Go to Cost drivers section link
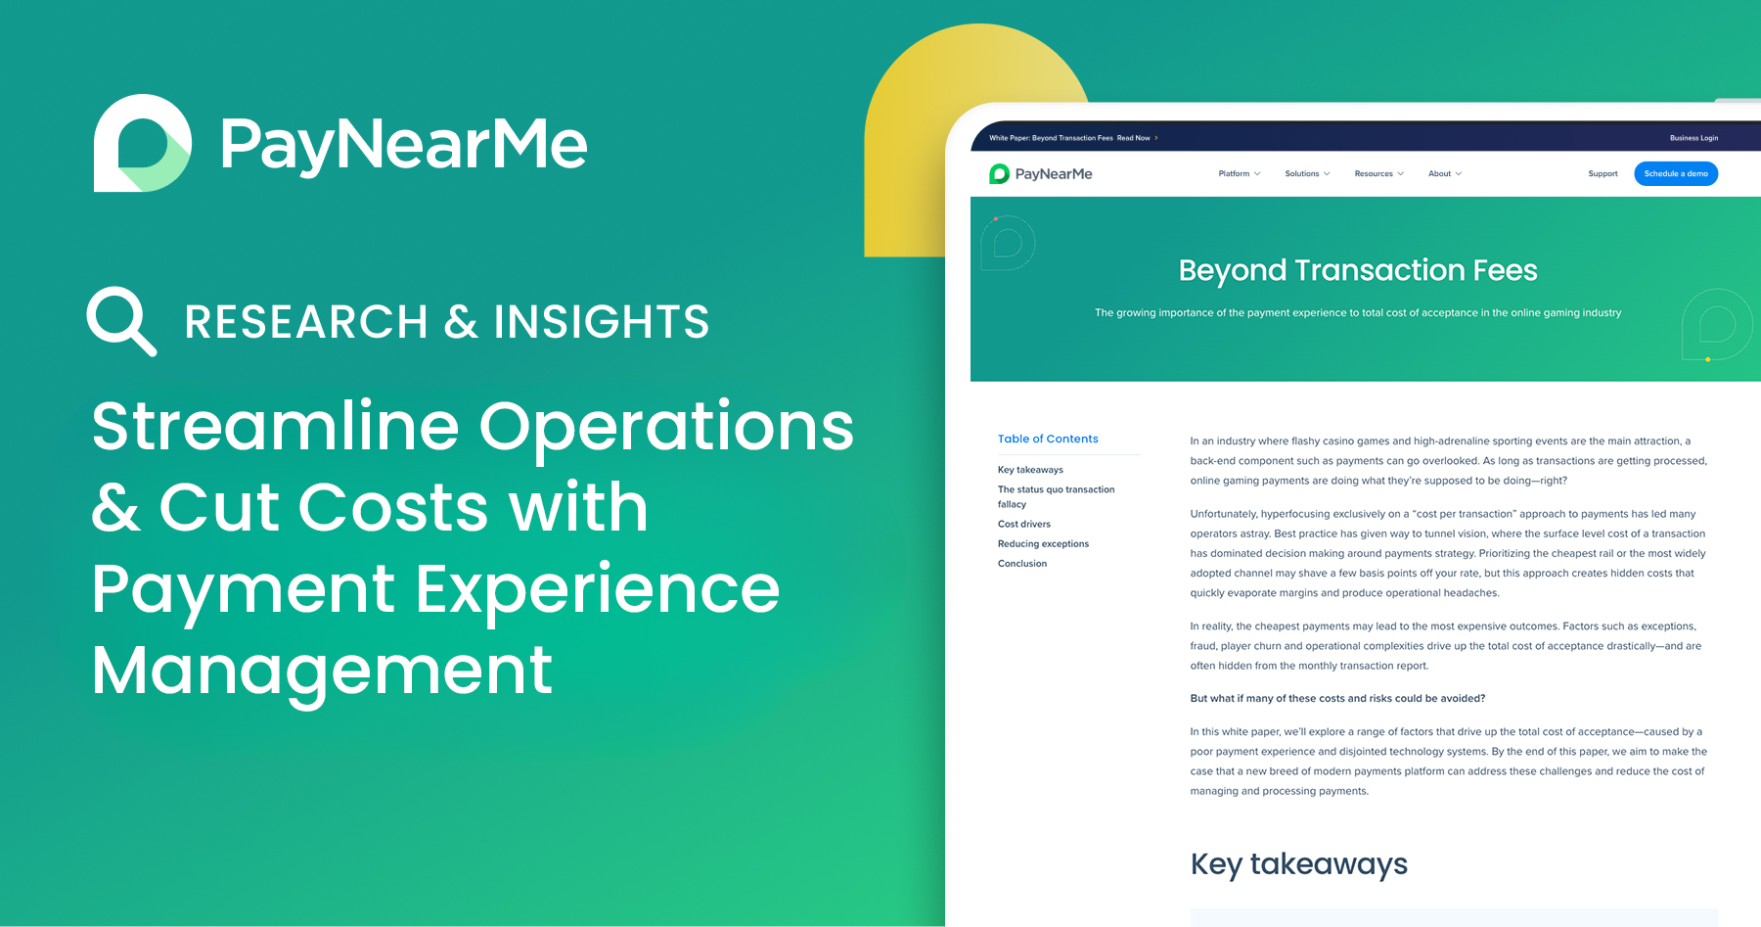1761x927 pixels. coord(1024,525)
